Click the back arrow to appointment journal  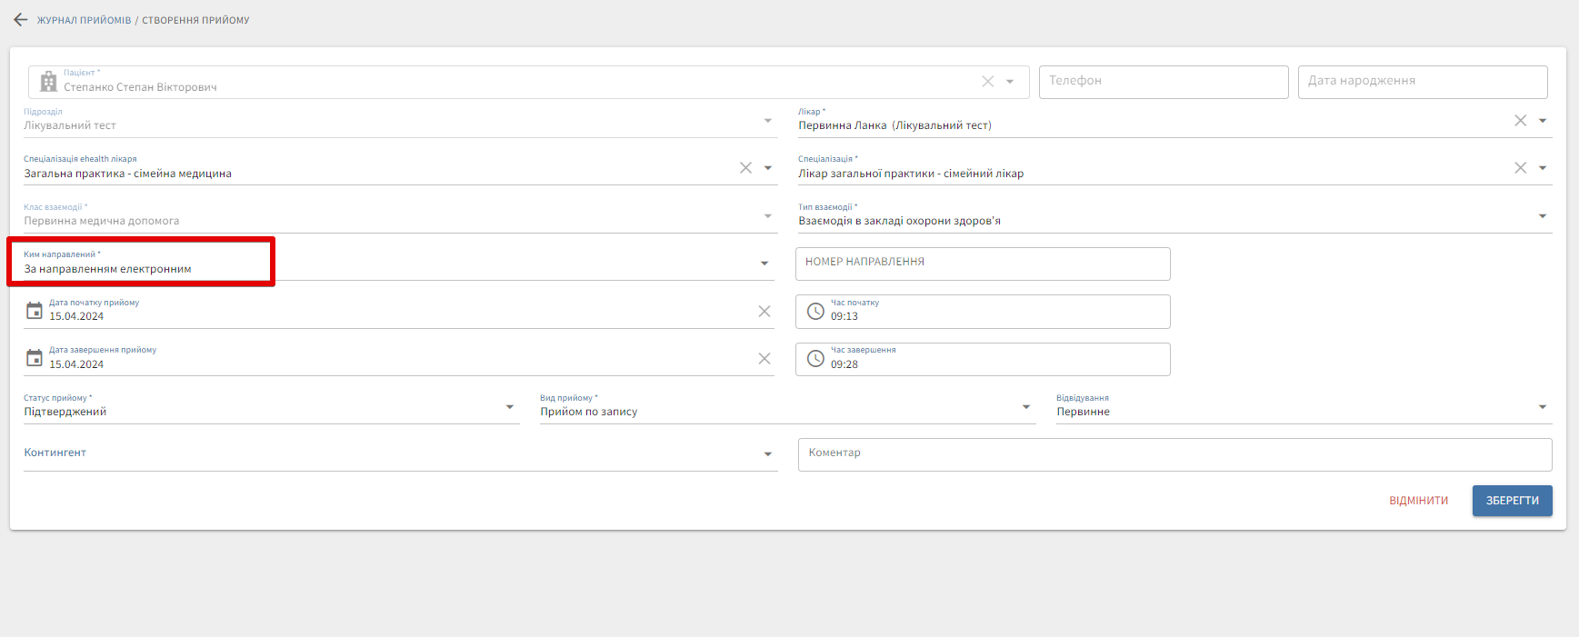click(21, 20)
